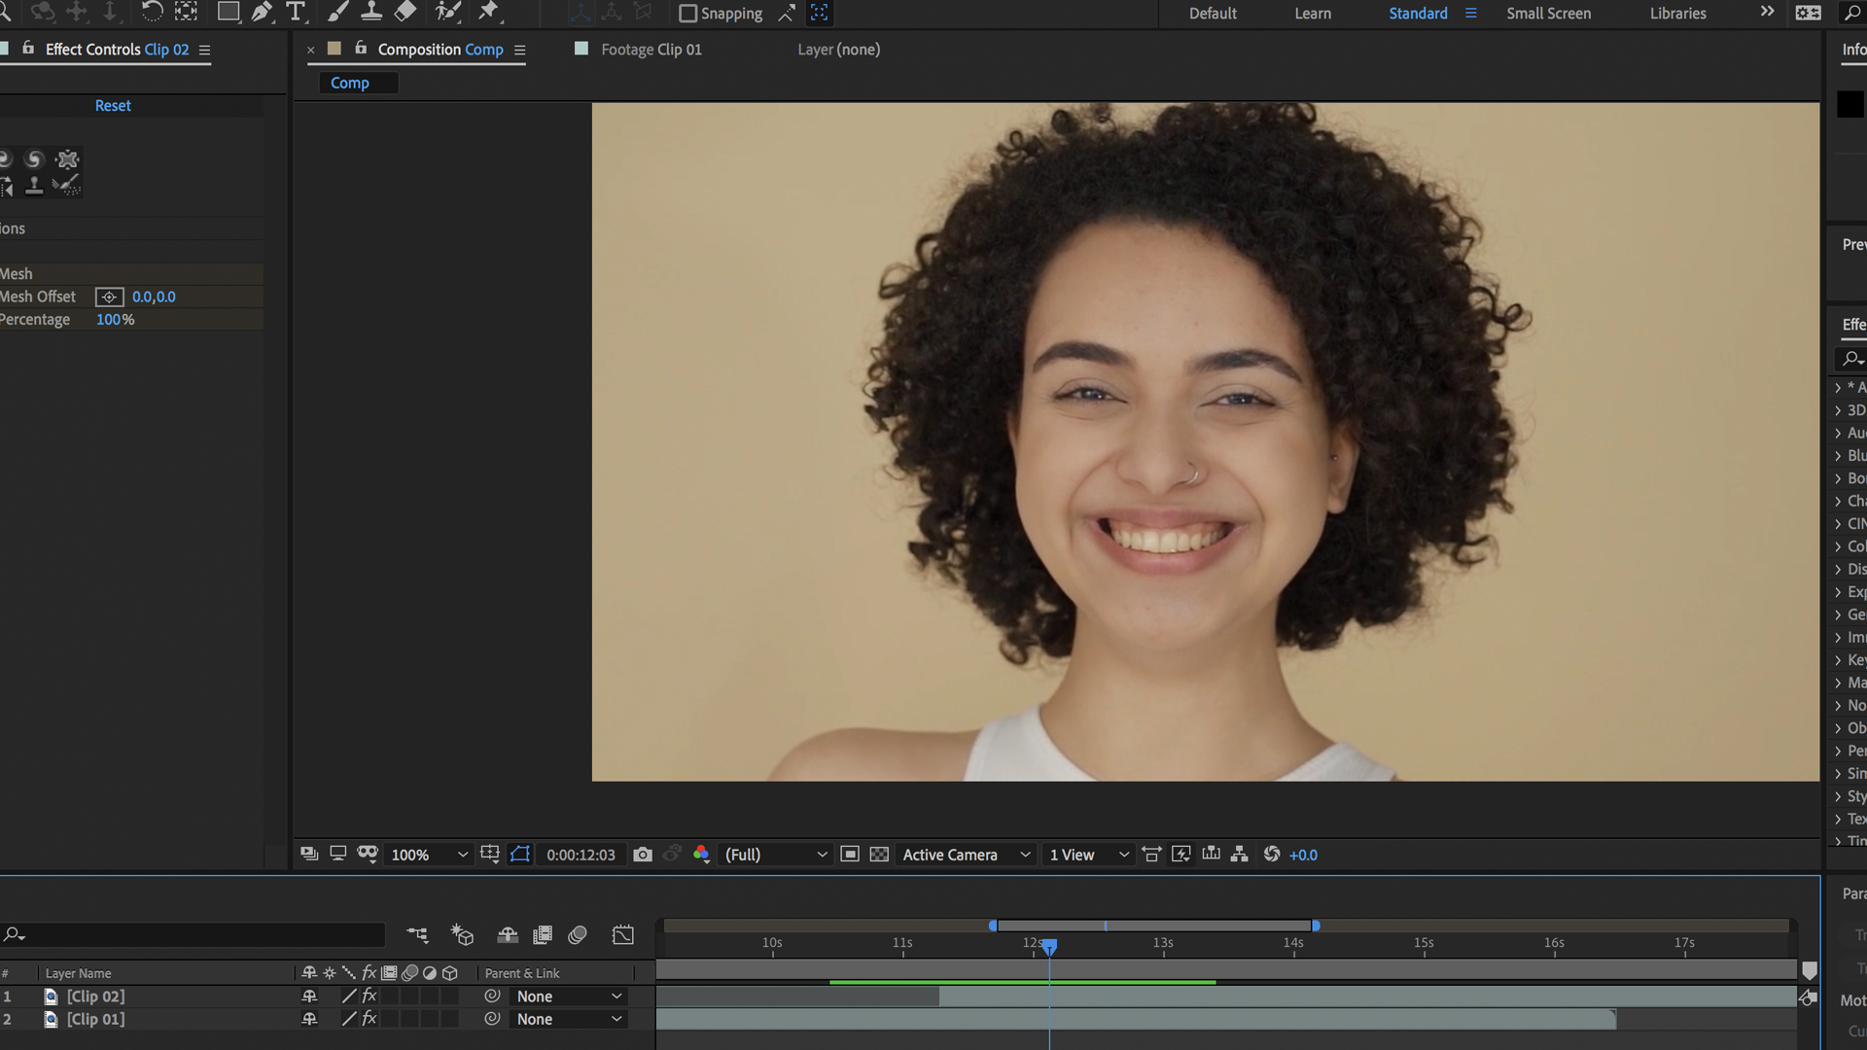Select the Eraser tool
The width and height of the screenshot is (1867, 1050).
coord(405,13)
